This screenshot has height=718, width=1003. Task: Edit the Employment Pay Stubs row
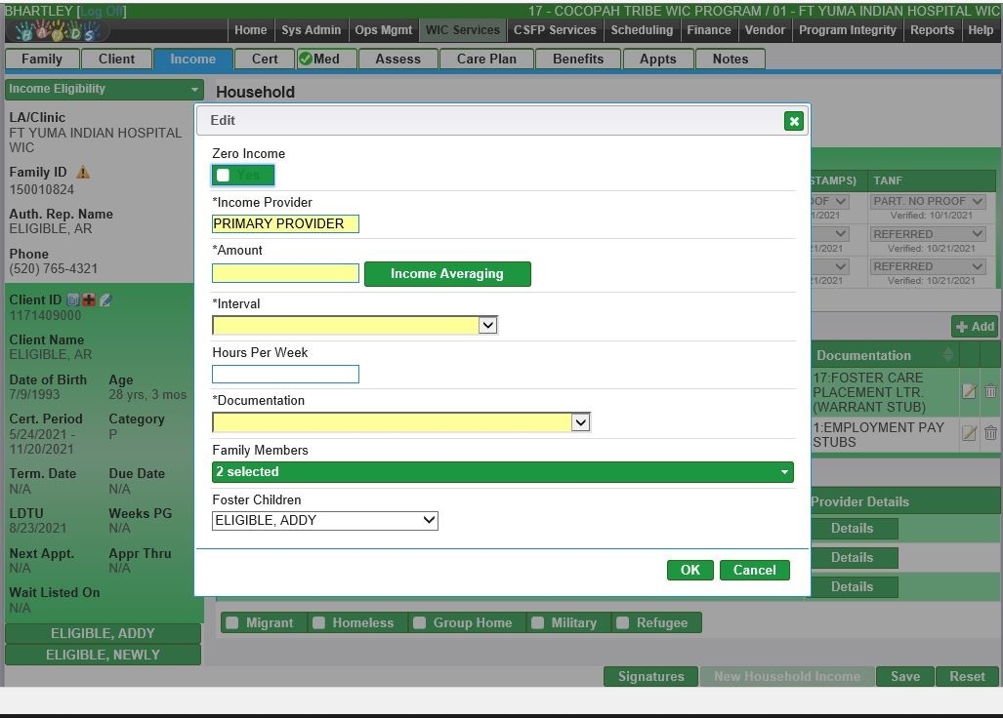(969, 433)
